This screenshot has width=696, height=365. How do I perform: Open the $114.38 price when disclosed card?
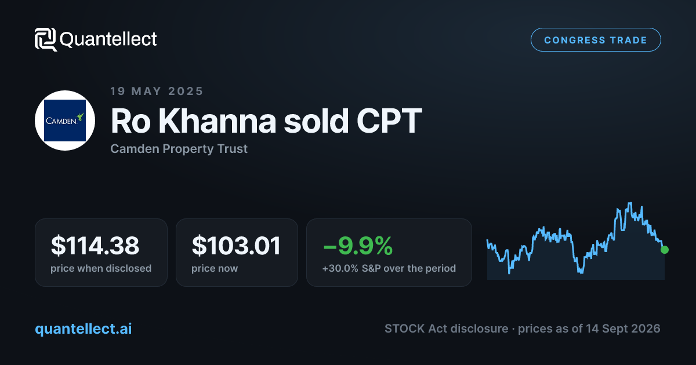101,253
